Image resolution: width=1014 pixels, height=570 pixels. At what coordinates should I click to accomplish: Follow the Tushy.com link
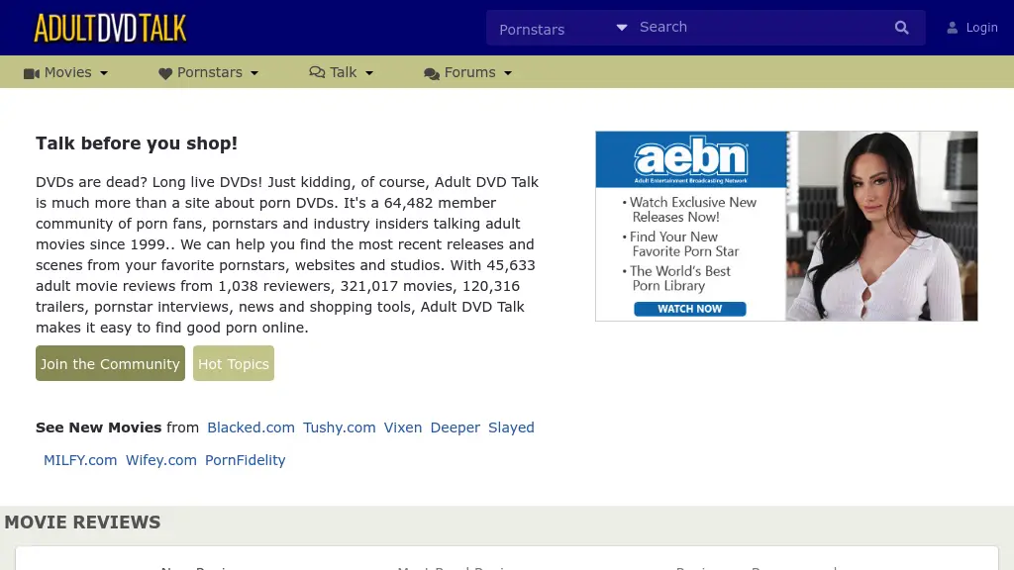[x=340, y=427]
